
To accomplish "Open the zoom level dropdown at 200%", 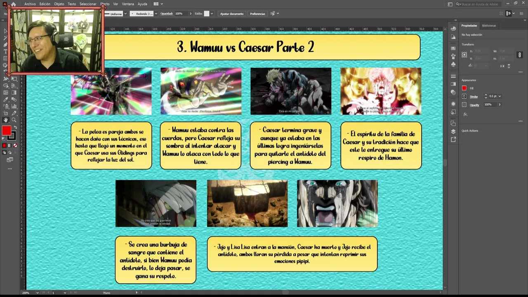I will pos(37,292).
